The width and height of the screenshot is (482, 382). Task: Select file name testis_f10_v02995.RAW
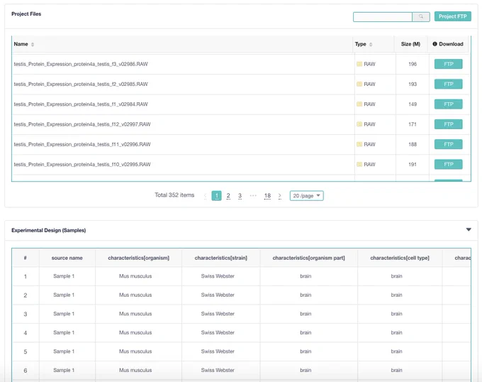(82, 165)
